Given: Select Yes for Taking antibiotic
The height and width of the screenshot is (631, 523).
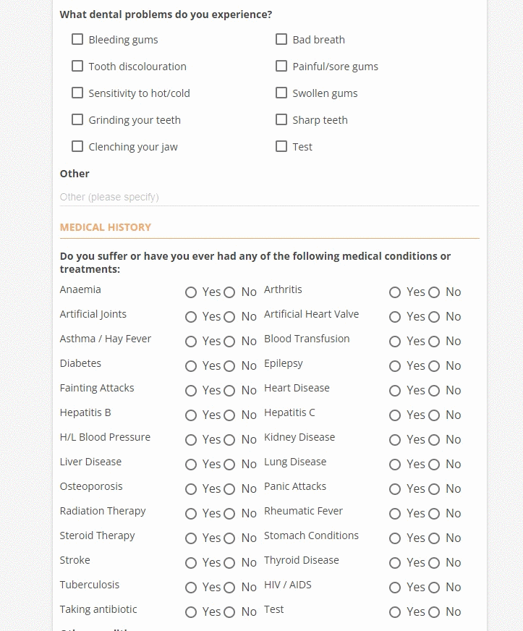Looking at the screenshot, I should click(191, 612).
